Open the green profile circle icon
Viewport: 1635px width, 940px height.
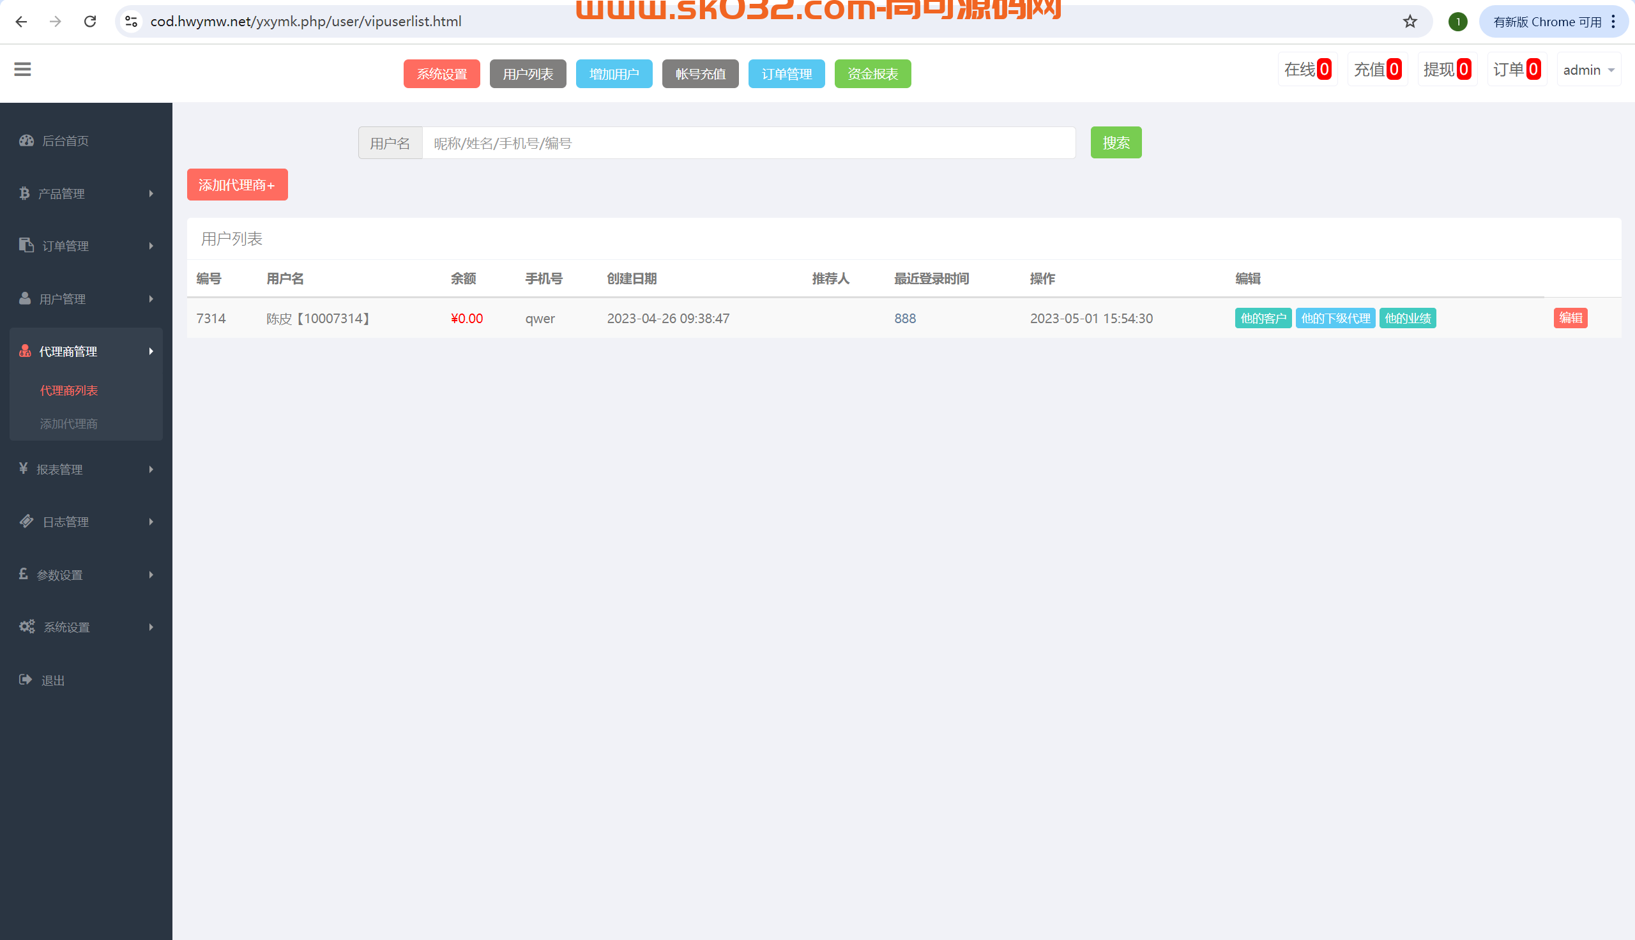tap(1457, 21)
